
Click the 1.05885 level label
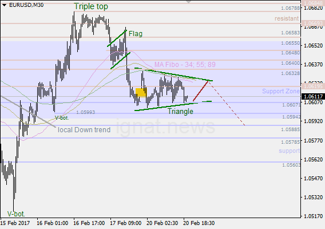pos(291,129)
